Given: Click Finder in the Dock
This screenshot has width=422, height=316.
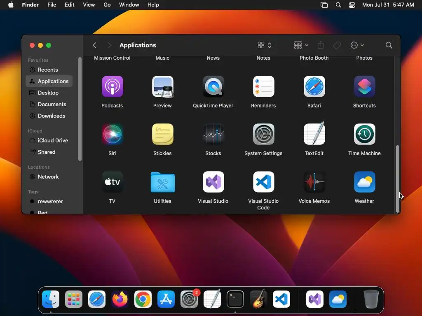Looking at the screenshot, I should [51, 299].
